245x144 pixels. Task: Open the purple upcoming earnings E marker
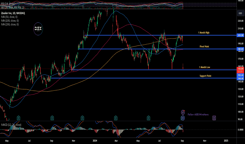(214, 118)
